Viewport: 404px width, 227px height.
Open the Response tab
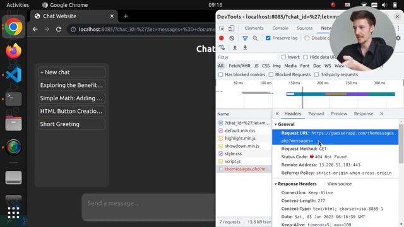[x=364, y=113]
